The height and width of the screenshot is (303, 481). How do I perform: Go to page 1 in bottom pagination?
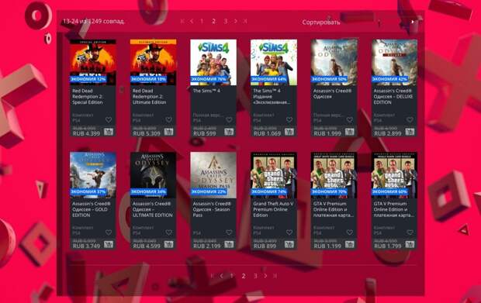pyautogui.click(x=232, y=276)
